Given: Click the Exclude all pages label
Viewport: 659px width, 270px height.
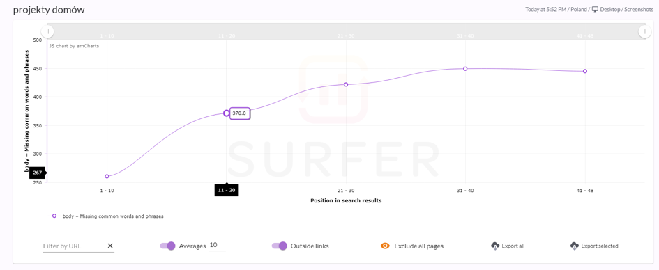Looking at the screenshot, I should coord(418,246).
